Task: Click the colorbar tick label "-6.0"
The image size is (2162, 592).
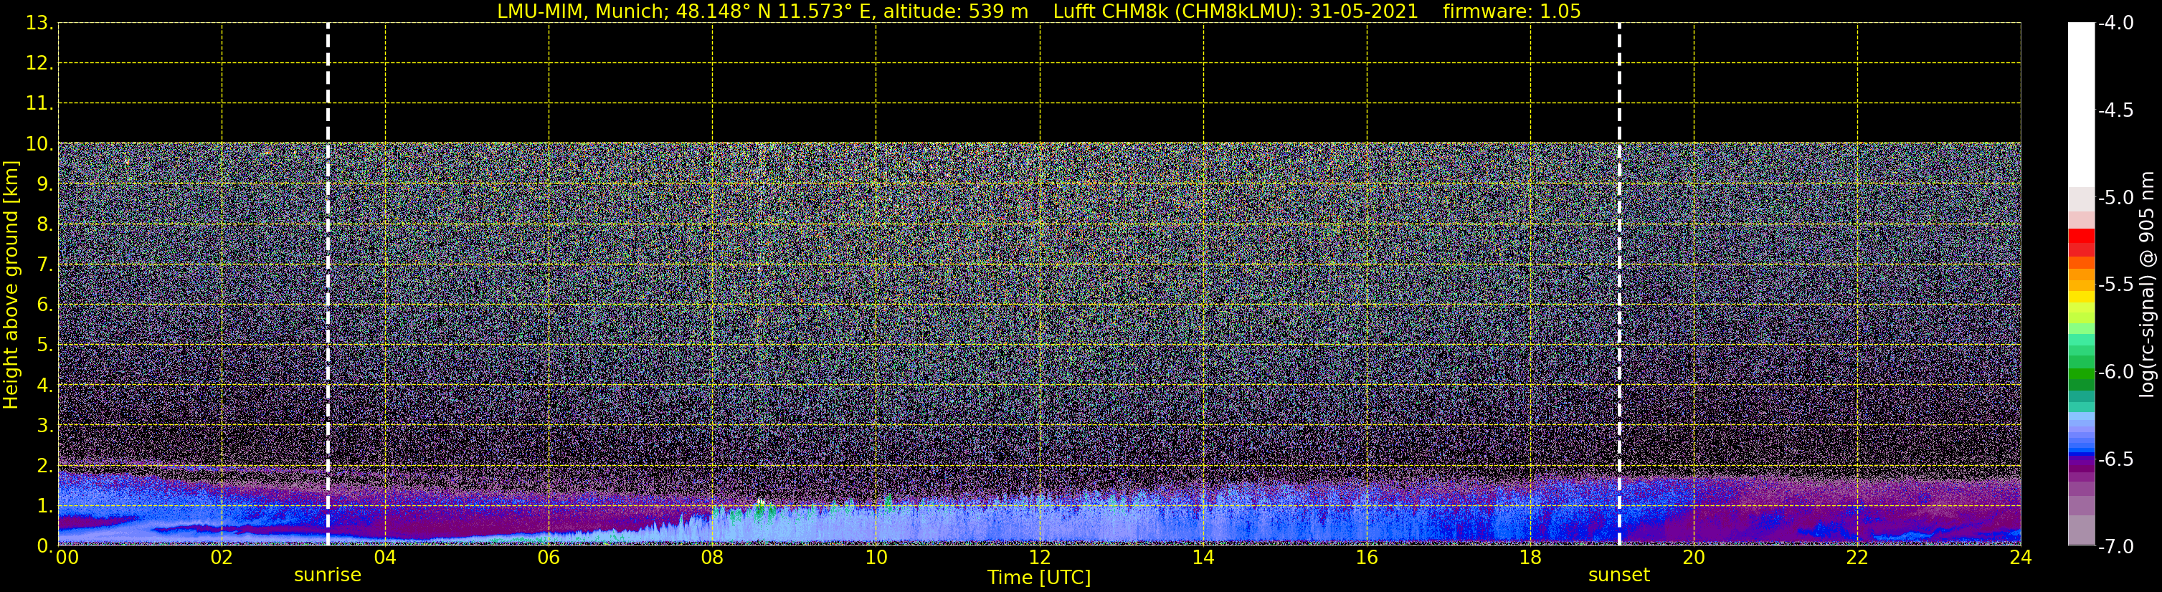Action: tap(2116, 371)
